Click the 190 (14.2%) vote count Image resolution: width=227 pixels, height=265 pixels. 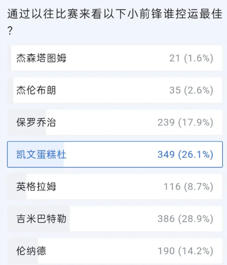(185, 251)
